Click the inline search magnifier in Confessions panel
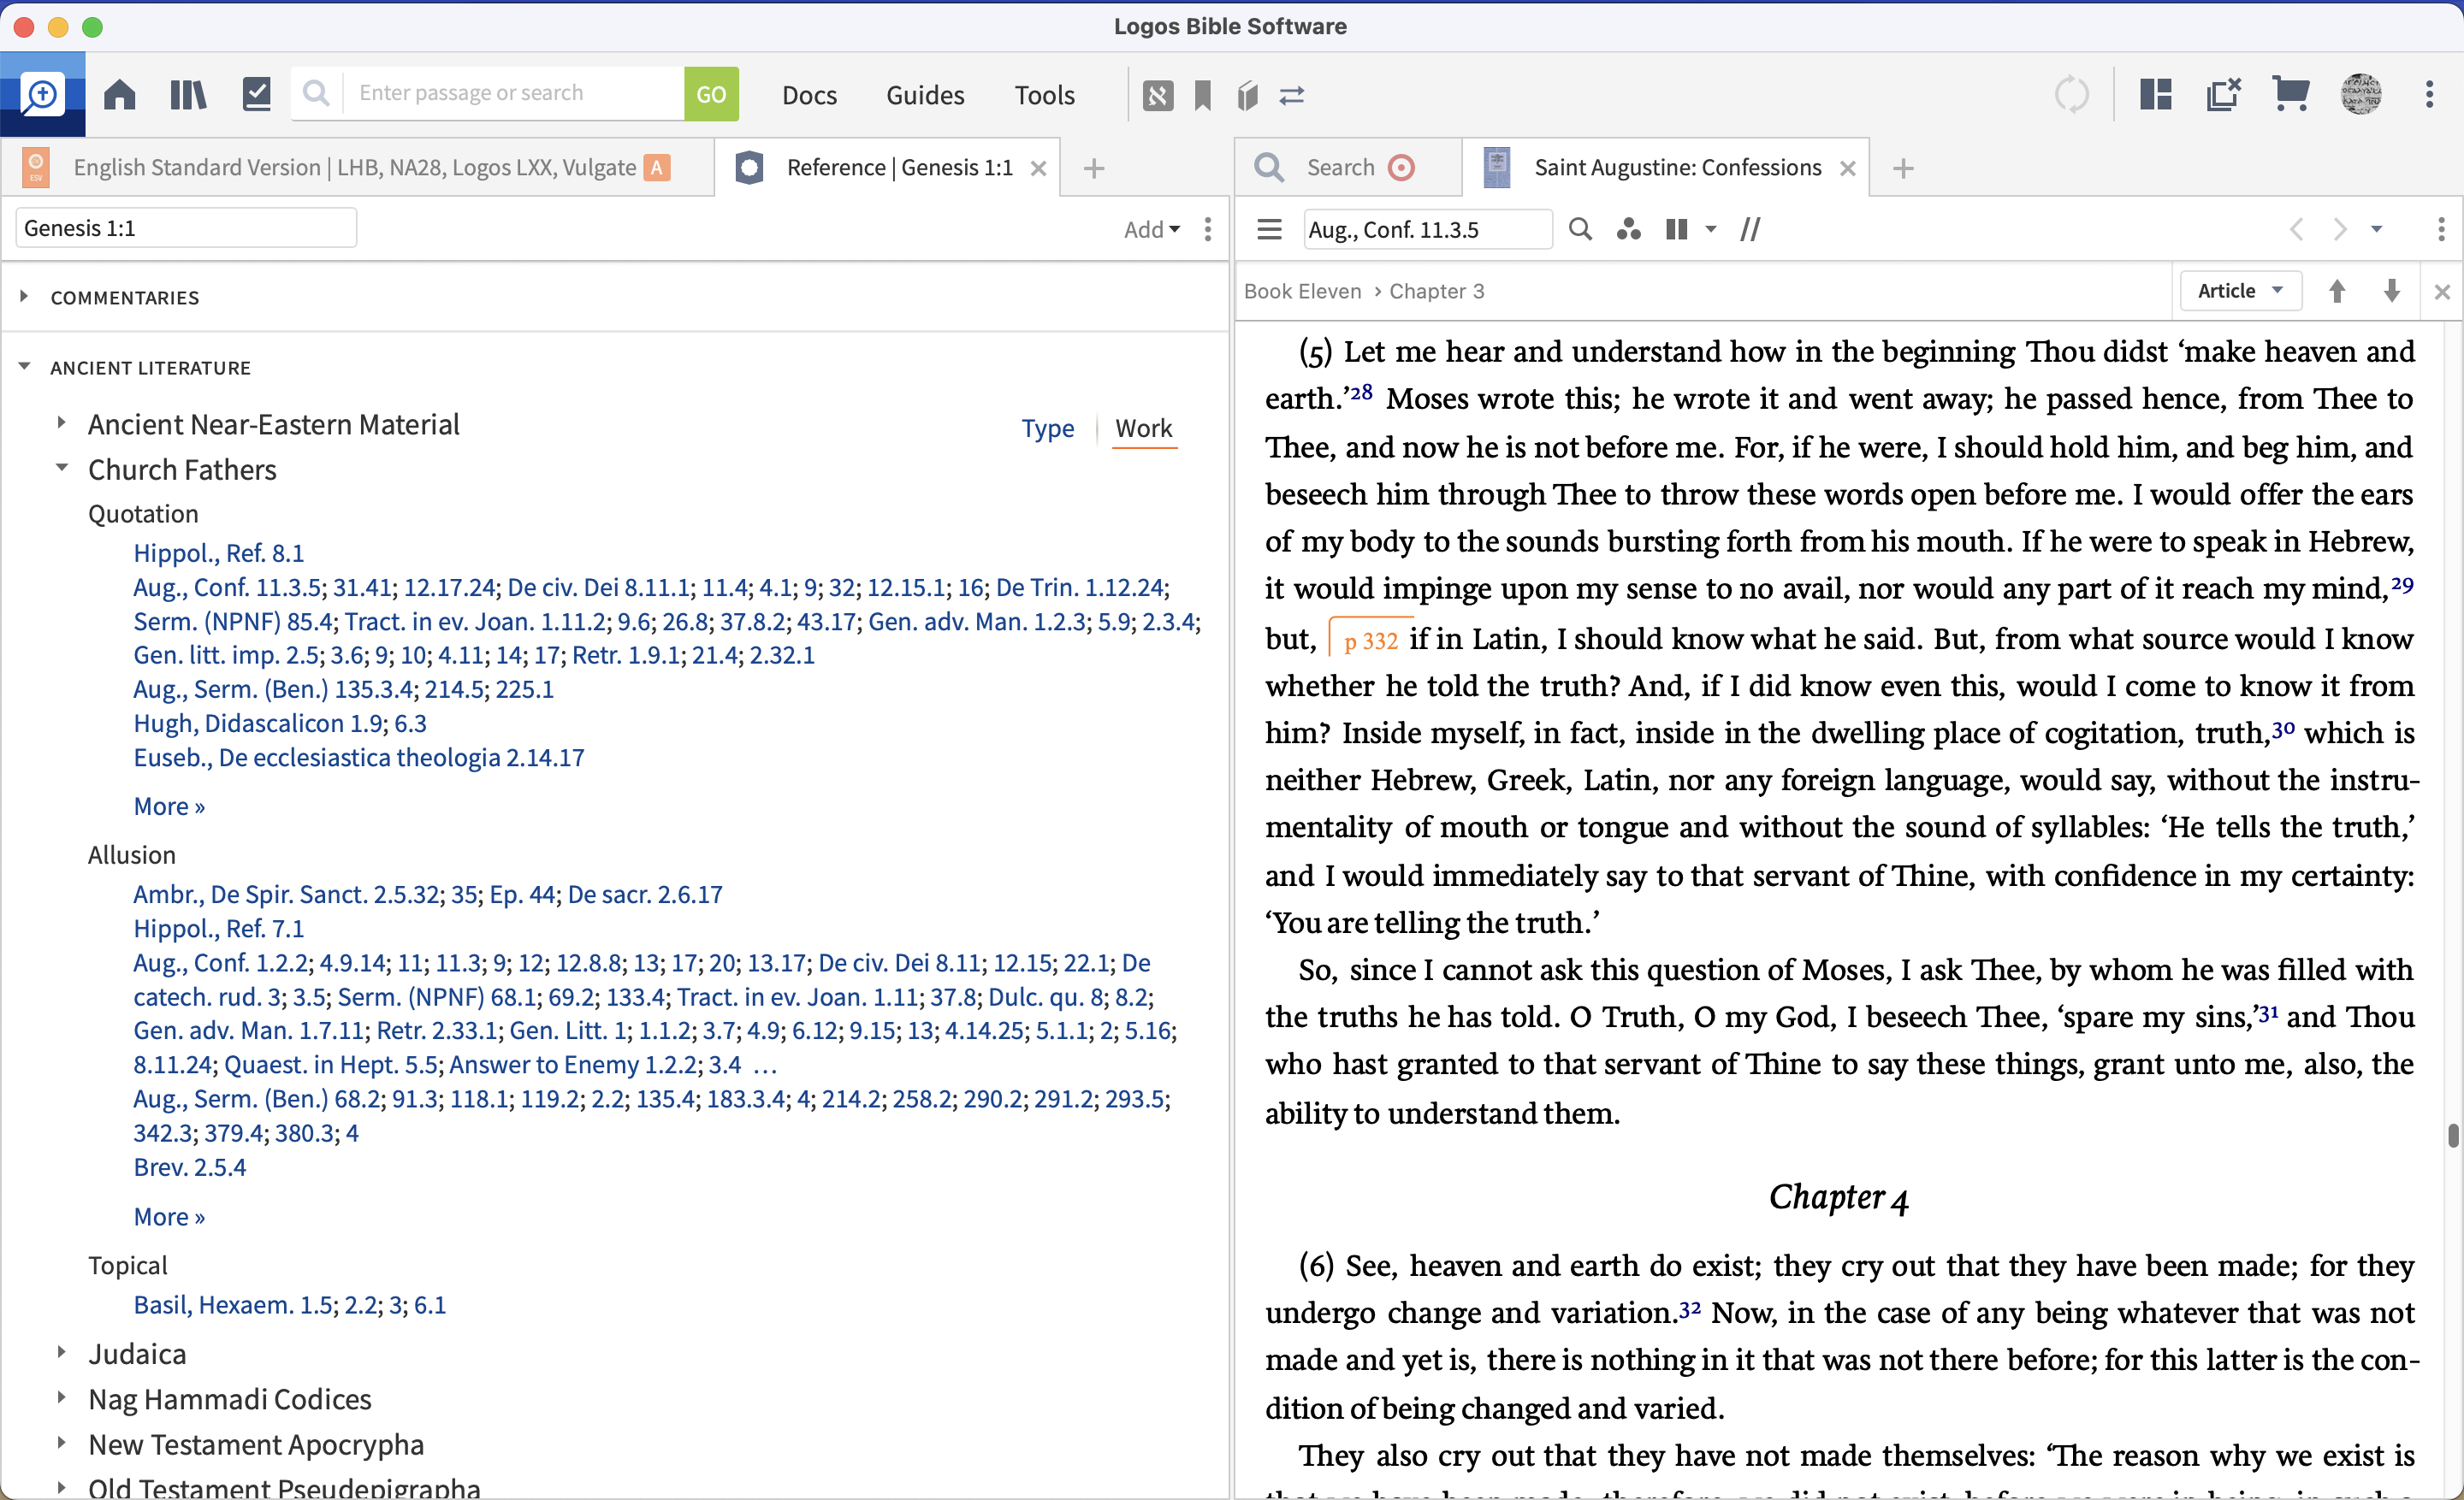 [x=1580, y=230]
